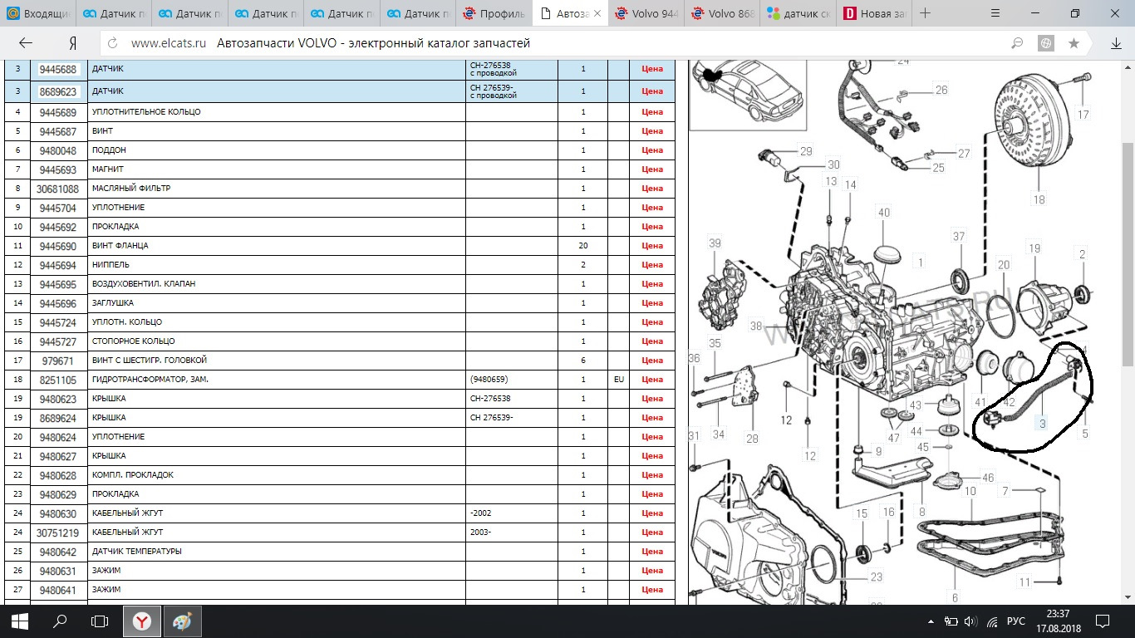Switch to the датчик ск tab
1135x638 pixels.
tap(798, 13)
